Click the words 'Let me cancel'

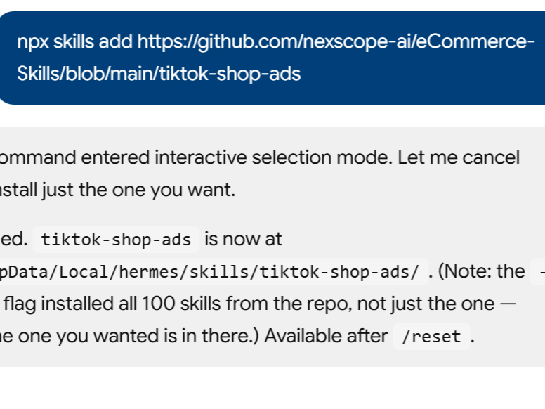click(459, 157)
